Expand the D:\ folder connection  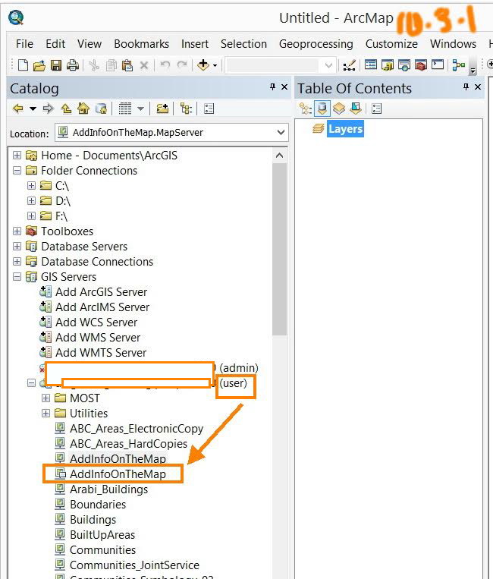click(x=31, y=200)
